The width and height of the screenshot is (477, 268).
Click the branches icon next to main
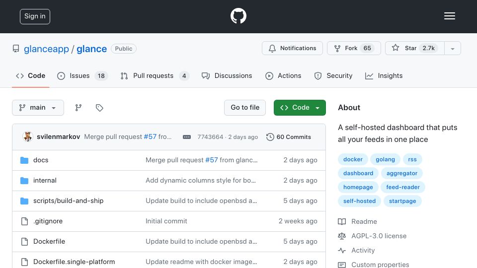(78, 108)
